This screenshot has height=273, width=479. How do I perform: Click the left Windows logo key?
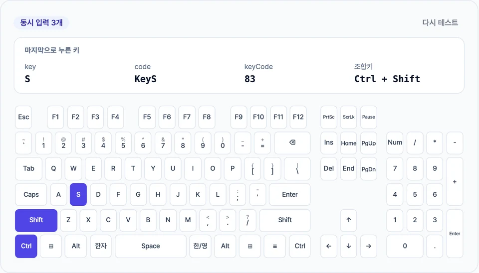point(51,246)
